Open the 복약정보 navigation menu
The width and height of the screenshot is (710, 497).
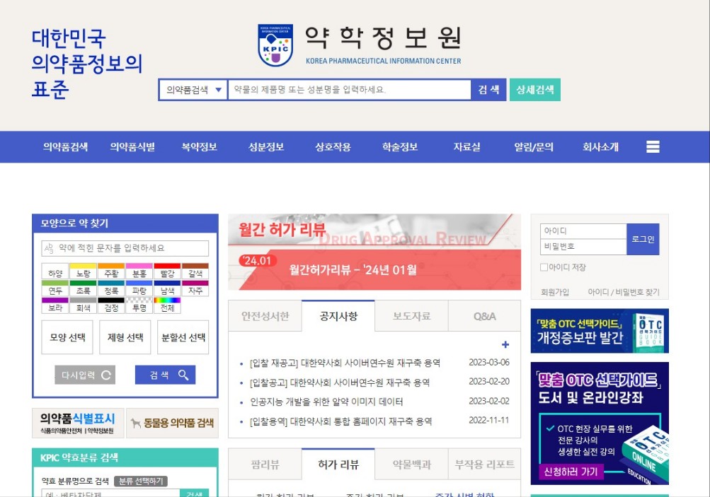tap(199, 147)
